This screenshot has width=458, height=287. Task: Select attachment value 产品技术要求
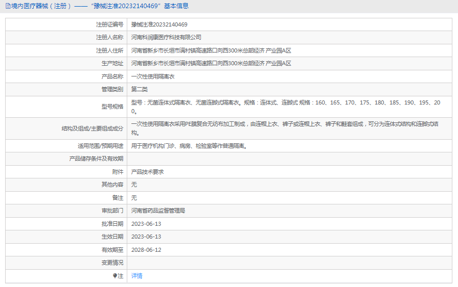click(148, 172)
